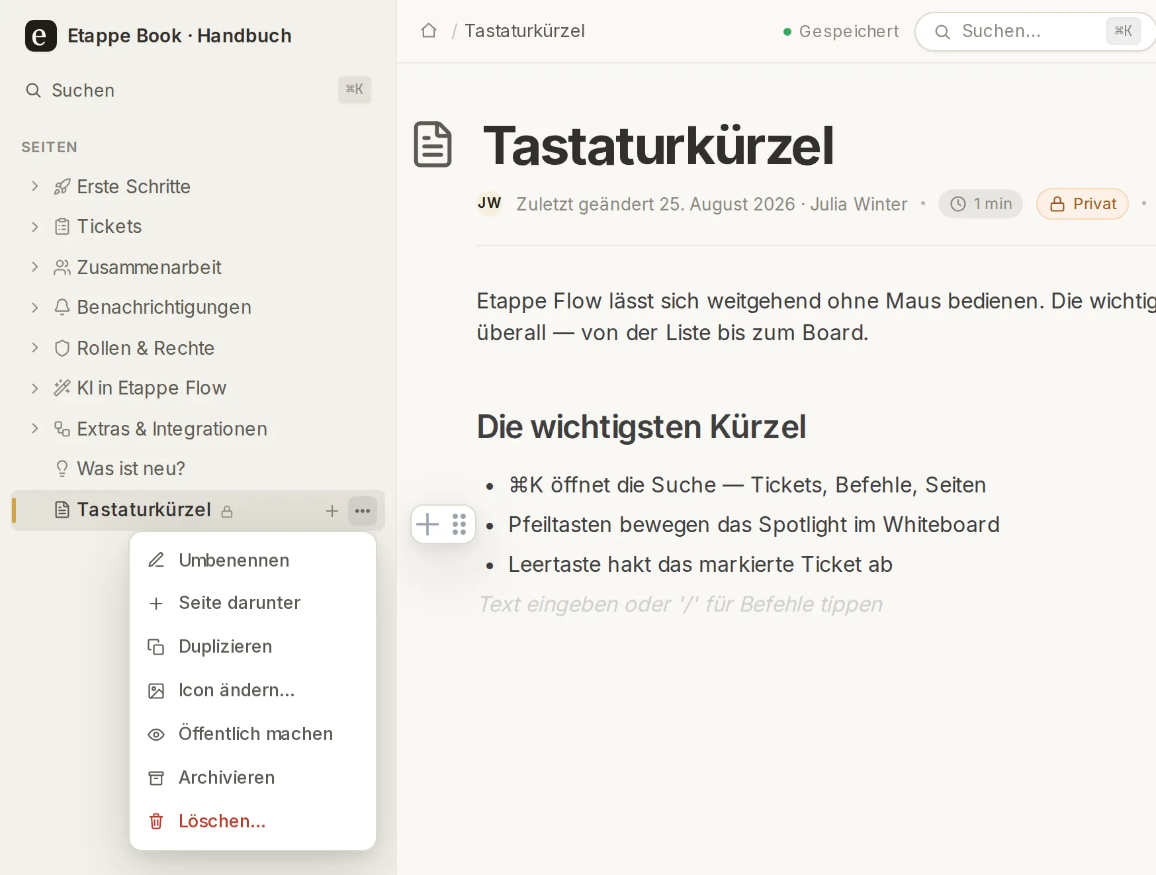Click the 1 min reading time pill
Viewport: 1156px width, 875px height.
click(981, 204)
